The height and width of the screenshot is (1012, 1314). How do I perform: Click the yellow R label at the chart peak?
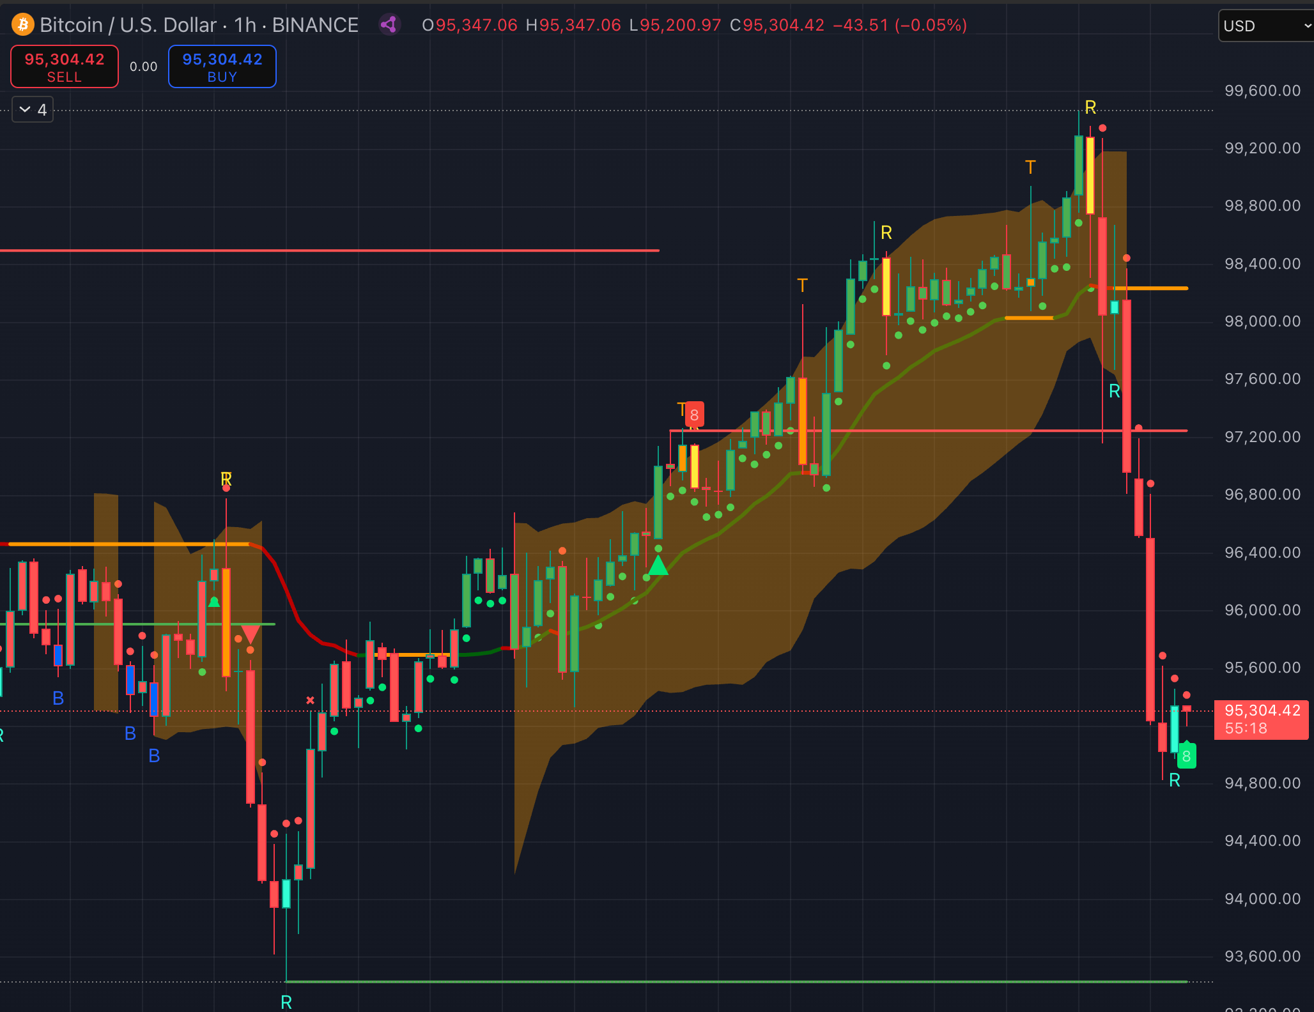coord(1090,107)
